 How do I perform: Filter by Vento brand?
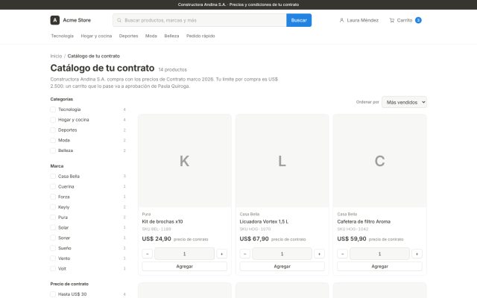tap(53, 259)
